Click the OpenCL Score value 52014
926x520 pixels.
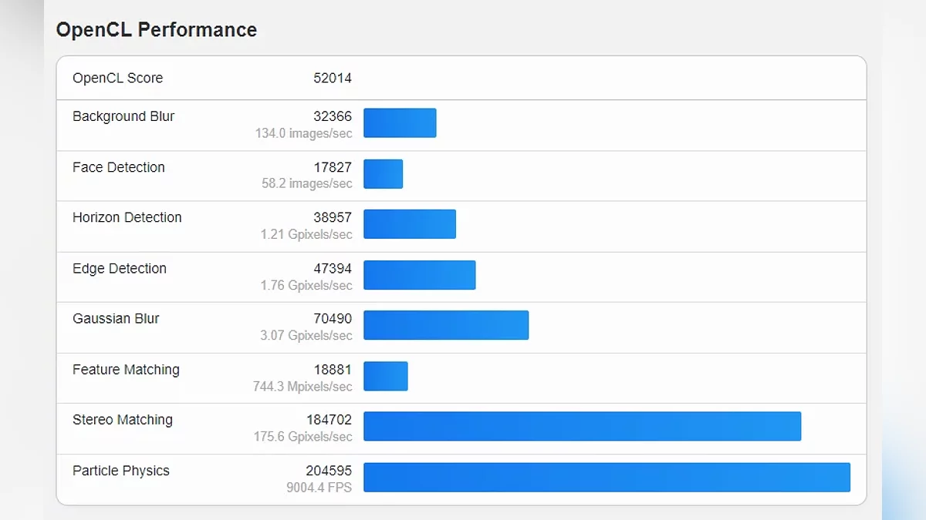tap(333, 78)
